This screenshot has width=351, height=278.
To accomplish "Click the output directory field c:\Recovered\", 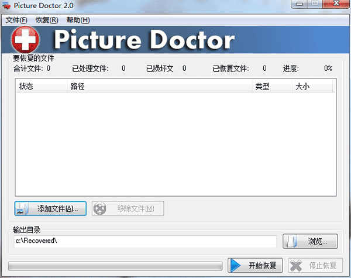I will [x=145, y=241].
